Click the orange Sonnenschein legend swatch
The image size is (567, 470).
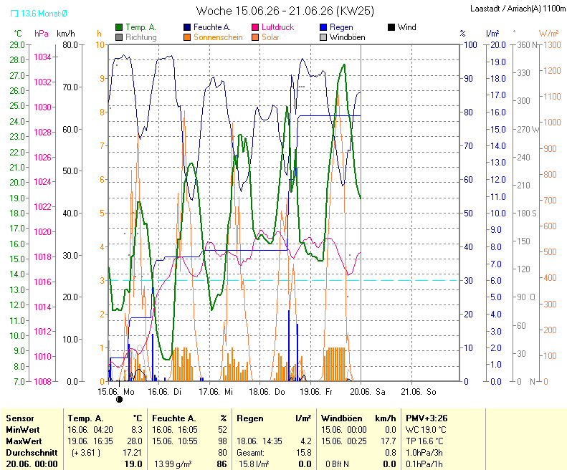187,37
